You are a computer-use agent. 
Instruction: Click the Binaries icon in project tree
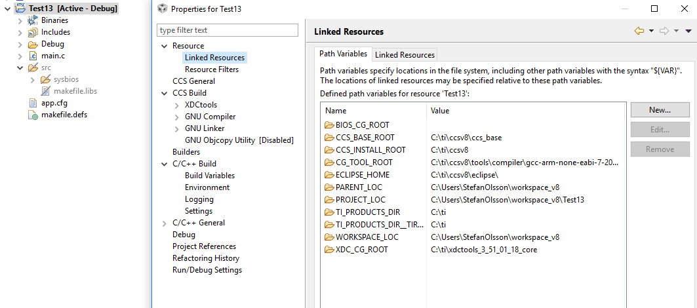click(32, 20)
